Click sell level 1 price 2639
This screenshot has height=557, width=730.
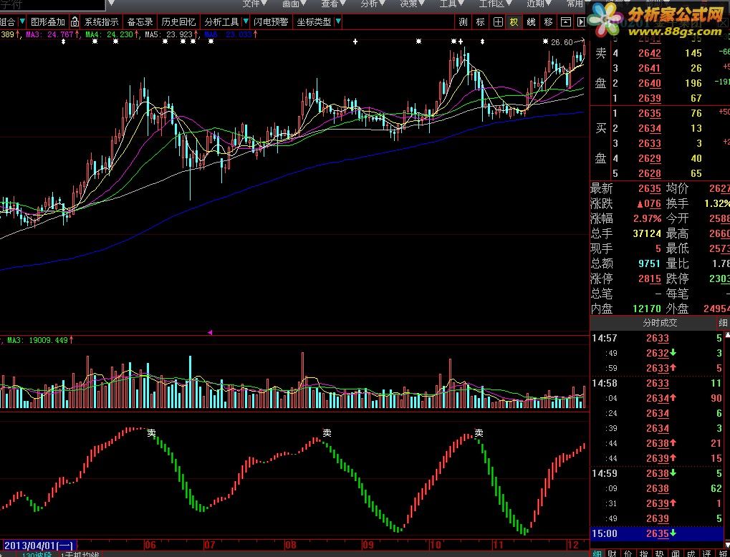(650, 97)
